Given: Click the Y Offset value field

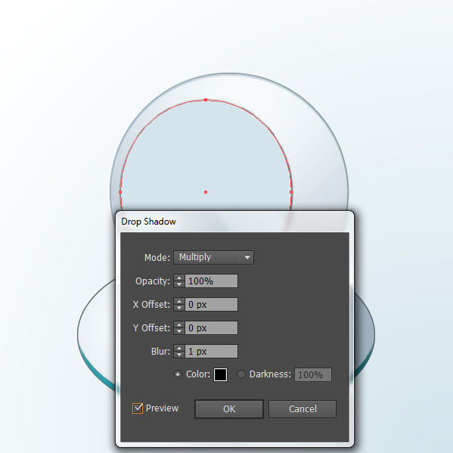Looking at the screenshot, I should 211,328.
